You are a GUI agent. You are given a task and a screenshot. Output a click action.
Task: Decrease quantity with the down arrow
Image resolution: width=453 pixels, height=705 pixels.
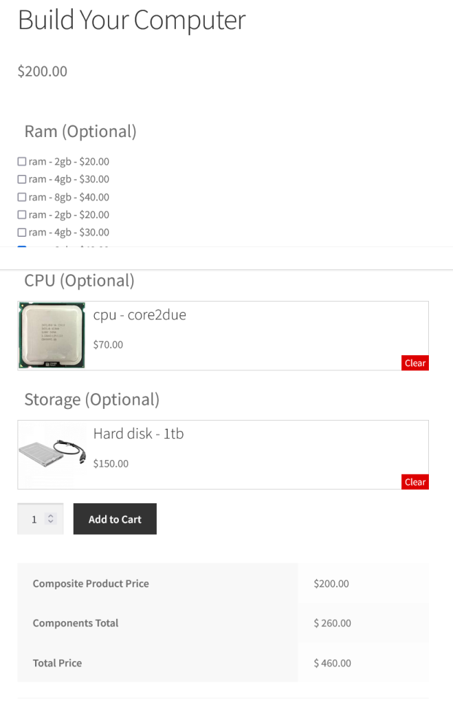(50, 523)
